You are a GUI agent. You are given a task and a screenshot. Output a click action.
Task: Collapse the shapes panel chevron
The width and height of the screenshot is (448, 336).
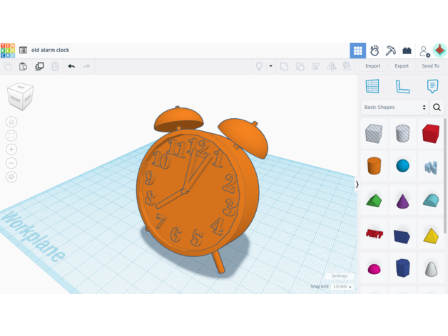[357, 184]
